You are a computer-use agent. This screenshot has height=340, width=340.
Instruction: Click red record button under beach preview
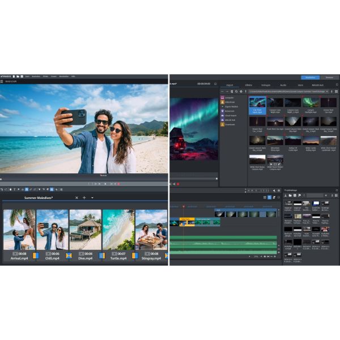118,184
